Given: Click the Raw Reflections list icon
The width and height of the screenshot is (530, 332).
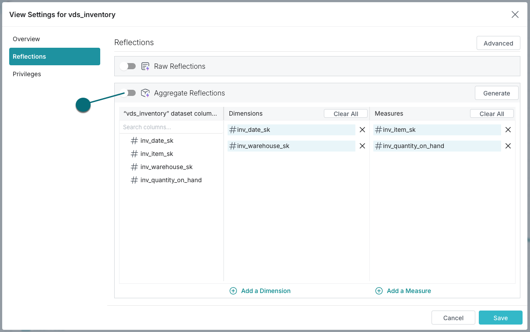Looking at the screenshot, I should click(x=145, y=66).
